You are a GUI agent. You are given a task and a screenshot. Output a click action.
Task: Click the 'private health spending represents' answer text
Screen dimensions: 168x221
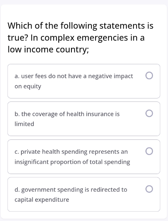click(72, 157)
